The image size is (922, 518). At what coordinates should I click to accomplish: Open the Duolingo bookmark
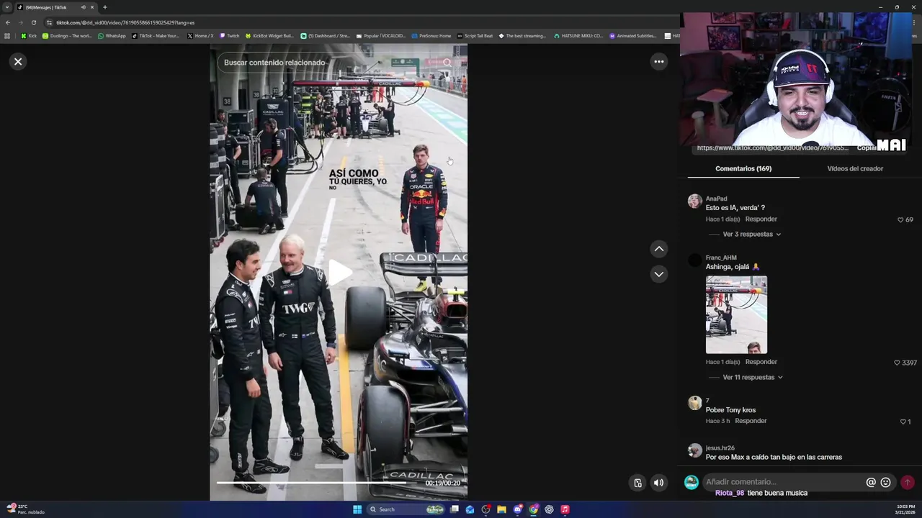[67, 36]
